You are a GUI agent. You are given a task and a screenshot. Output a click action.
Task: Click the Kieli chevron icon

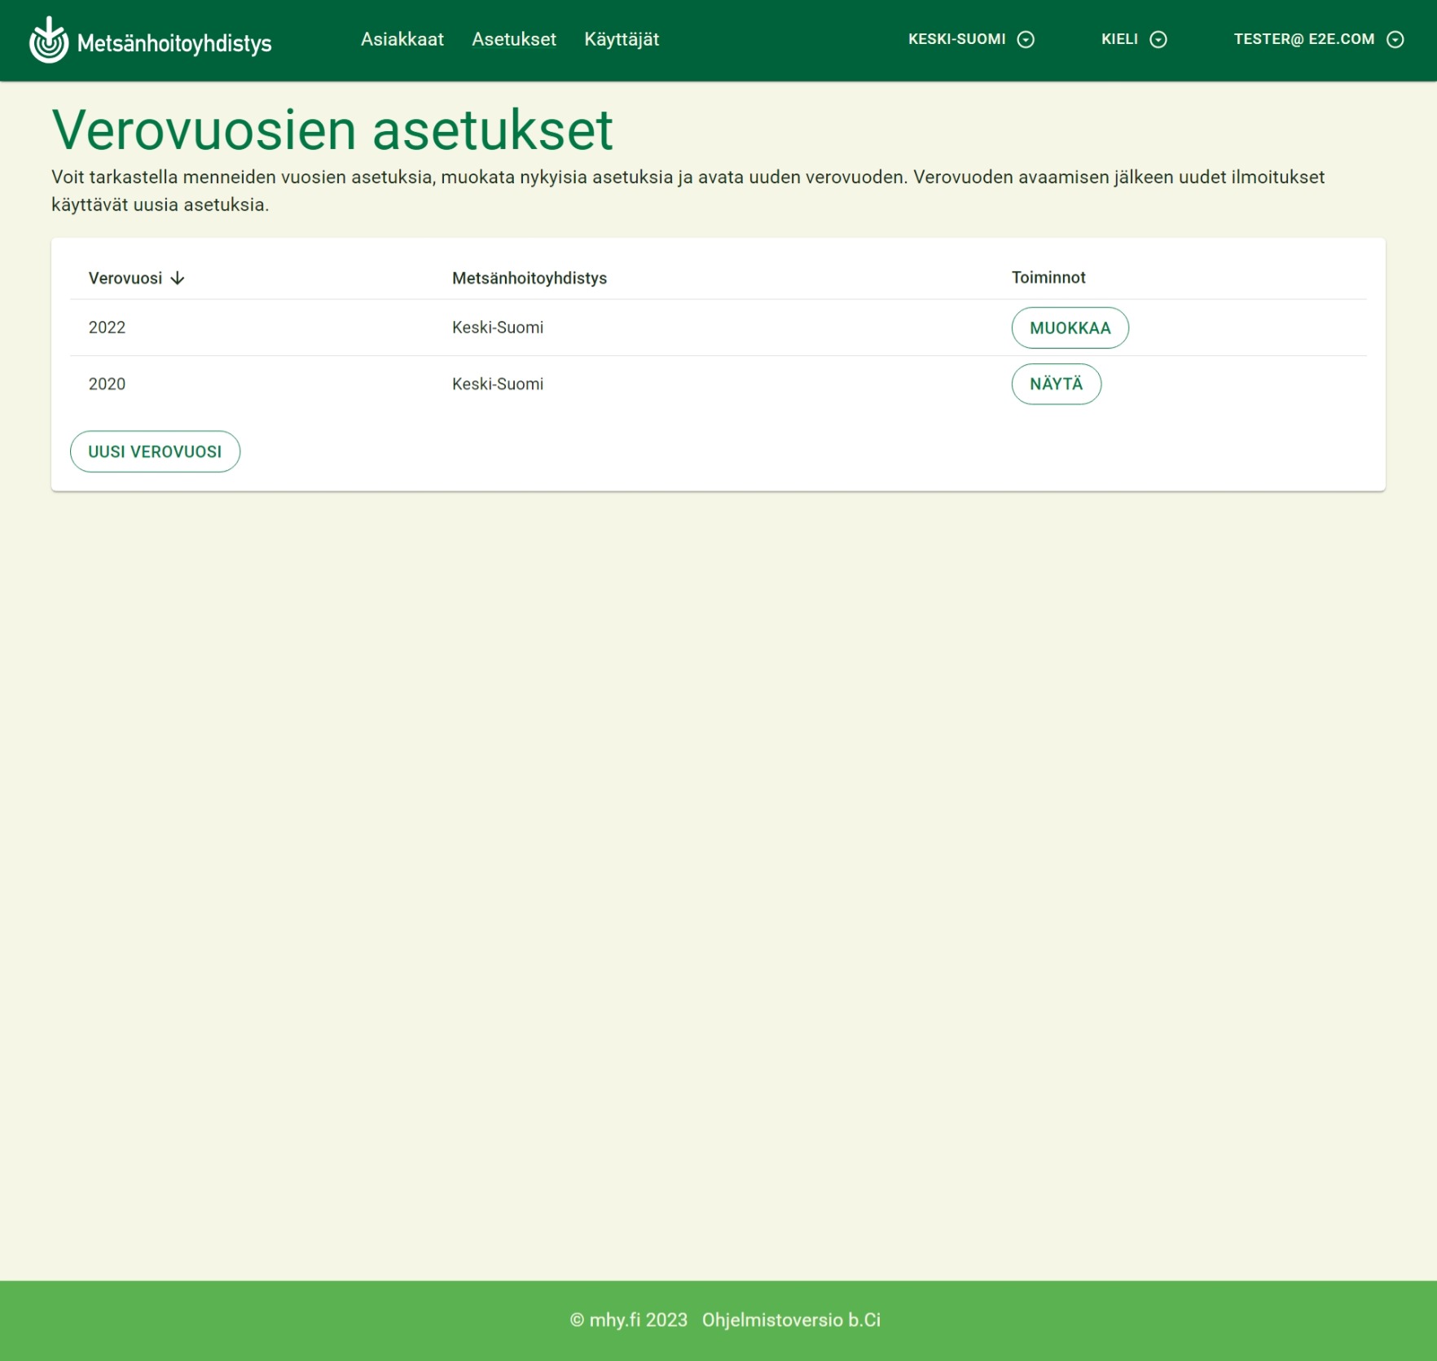click(1158, 39)
